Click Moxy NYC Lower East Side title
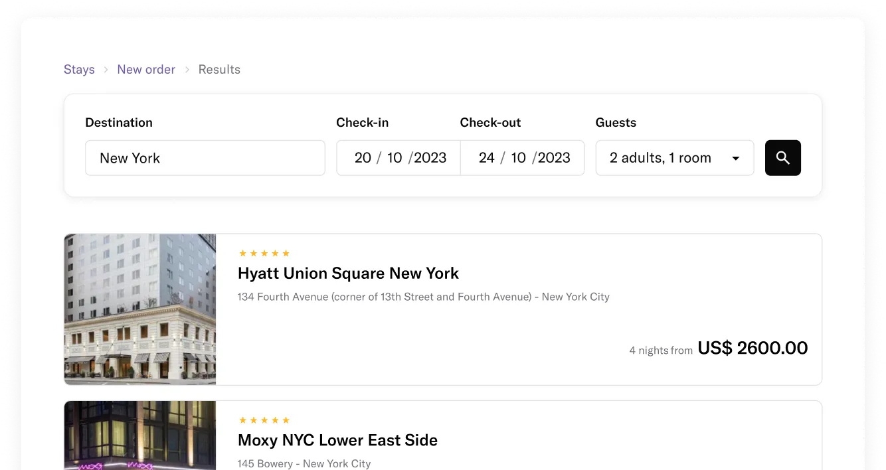 (337, 440)
